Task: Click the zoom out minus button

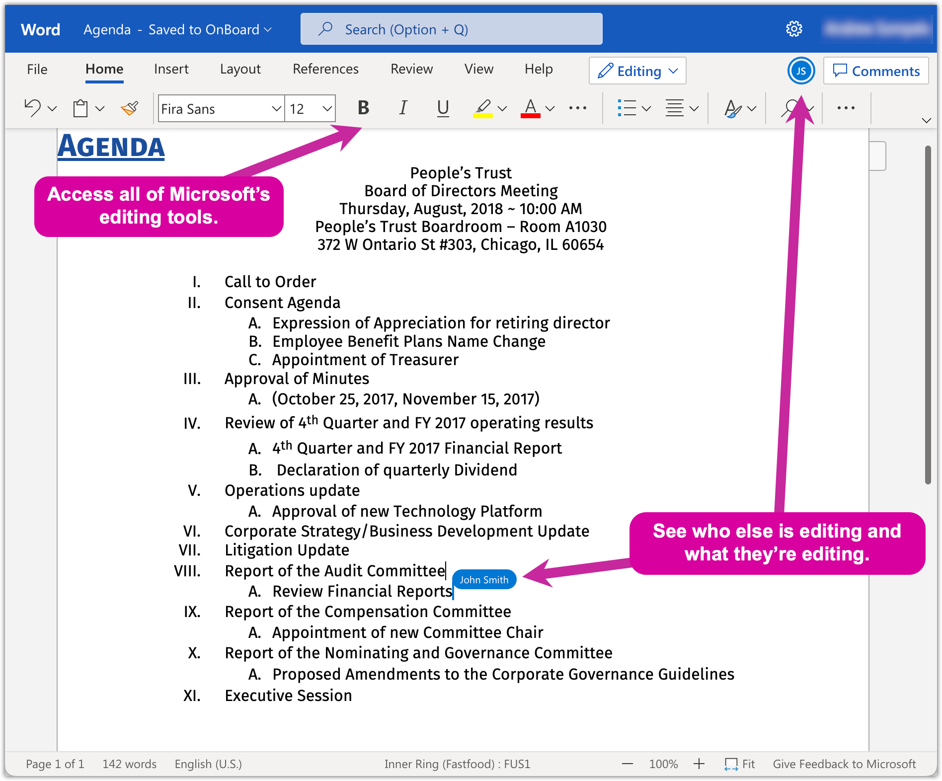Action: pos(628,764)
